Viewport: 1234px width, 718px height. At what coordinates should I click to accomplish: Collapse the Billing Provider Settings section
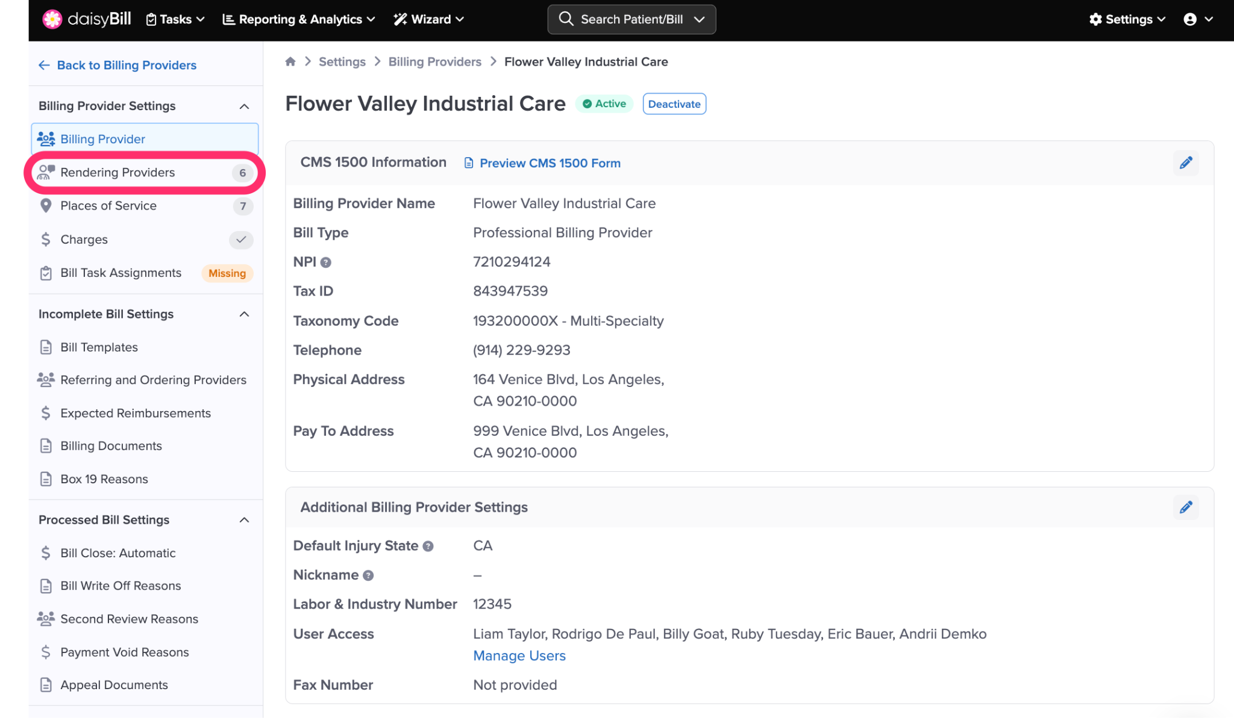click(244, 107)
